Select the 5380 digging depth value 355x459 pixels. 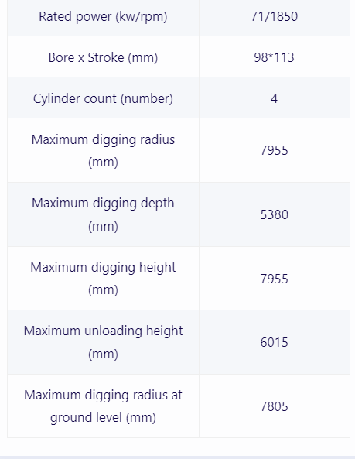[x=274, y=214]
